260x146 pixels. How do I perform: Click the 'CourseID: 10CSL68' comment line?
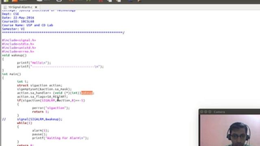(18, 21)
